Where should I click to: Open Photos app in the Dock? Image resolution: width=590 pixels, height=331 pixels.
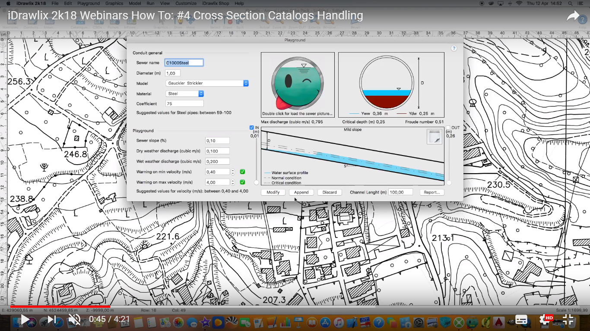[x=179, y=322]
